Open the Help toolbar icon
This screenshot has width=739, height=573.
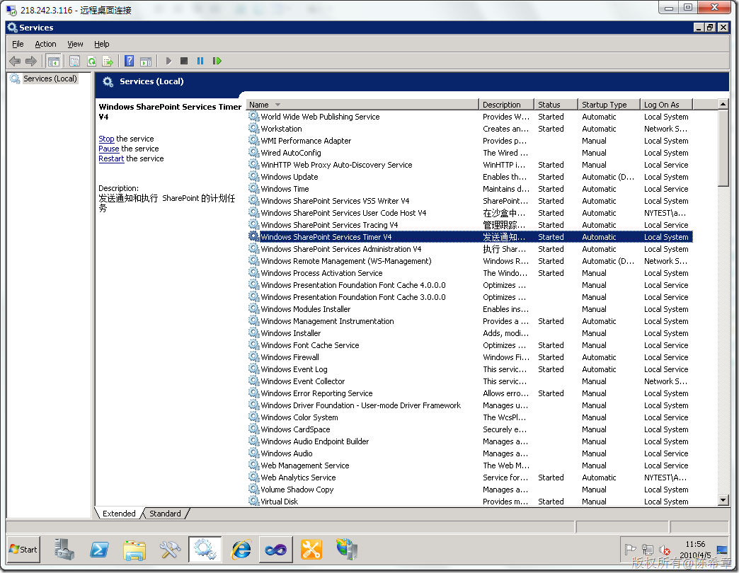coord(129,61)
